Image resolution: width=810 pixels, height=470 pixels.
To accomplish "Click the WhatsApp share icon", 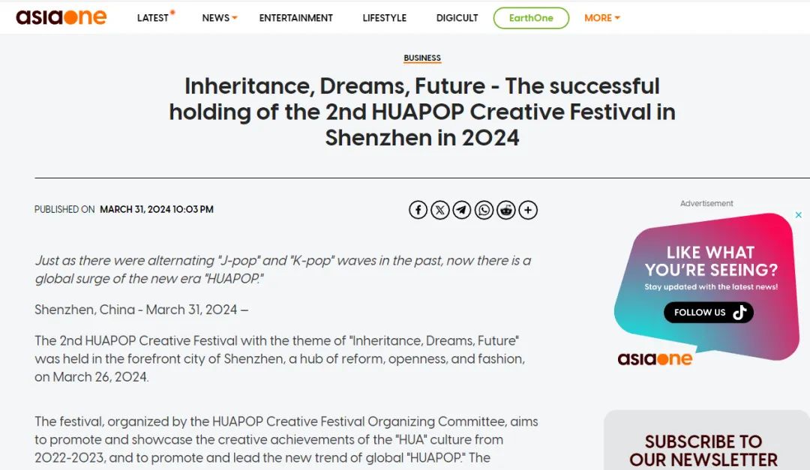I will tap(484, 210).
